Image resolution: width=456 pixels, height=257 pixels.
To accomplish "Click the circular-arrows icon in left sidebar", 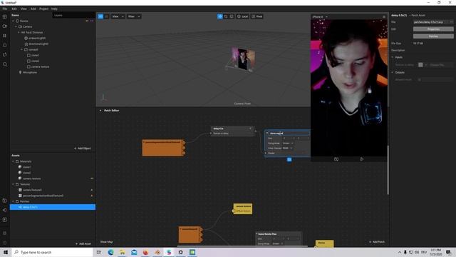I will tap(5, 54).
